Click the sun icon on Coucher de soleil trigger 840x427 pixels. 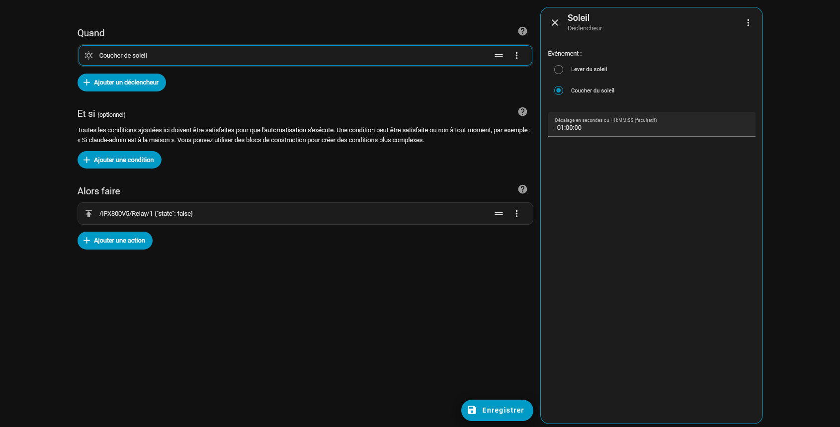88,56
